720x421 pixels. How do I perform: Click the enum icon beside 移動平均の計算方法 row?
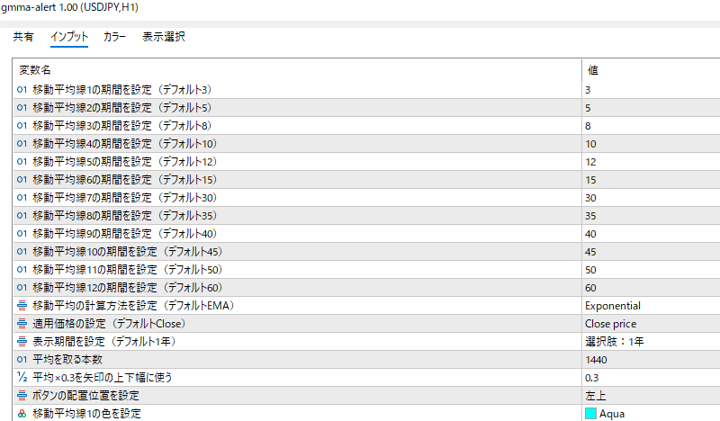[x=22, y=305]
